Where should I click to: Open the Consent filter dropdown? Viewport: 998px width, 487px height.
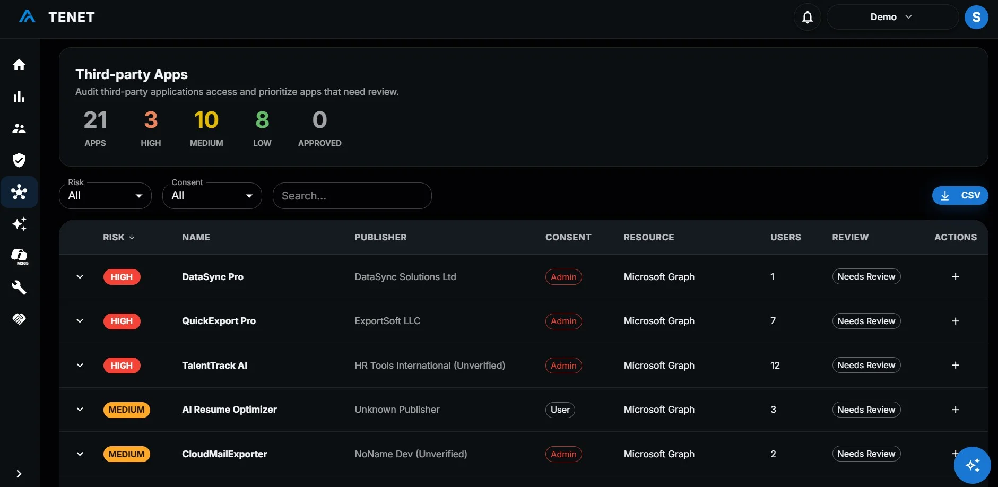pyautogui.click(x=212, y=196)
